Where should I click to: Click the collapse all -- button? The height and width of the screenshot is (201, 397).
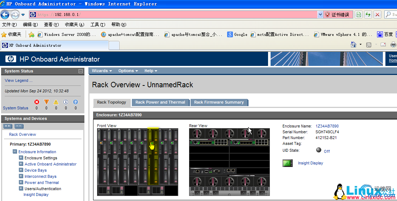[x=19, y=126]
